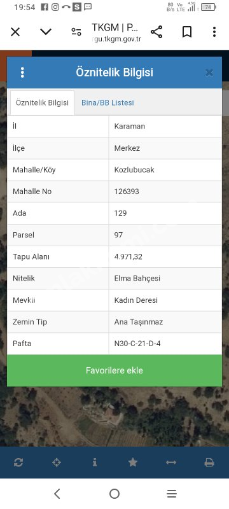Tap the measure arrows icon in toolbar
The height and width of the screenshot is (509, 229).
pos(171,463)
